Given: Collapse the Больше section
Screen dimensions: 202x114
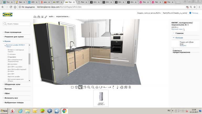Looking at the screenshot, I should (179, 38).
